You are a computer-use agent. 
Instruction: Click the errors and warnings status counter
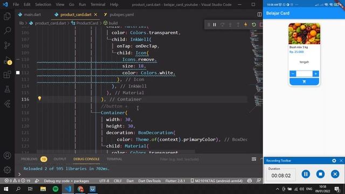18,181
